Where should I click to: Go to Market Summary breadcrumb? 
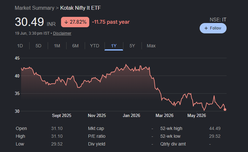[x=34, y=8]
